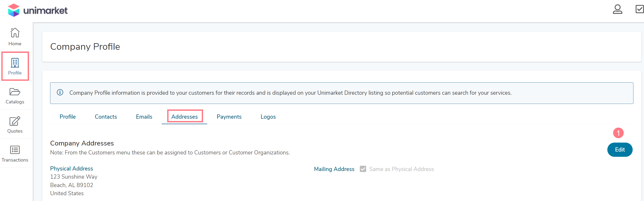Click the Company Profile page title
Screen dimensions: 644x201
pos(85,47)
